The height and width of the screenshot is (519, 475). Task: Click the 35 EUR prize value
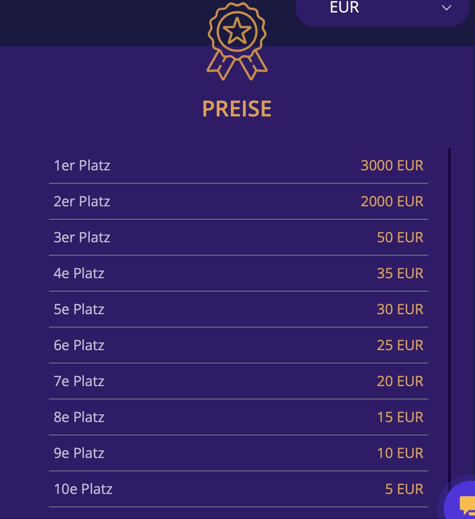(x=400, y=273)
